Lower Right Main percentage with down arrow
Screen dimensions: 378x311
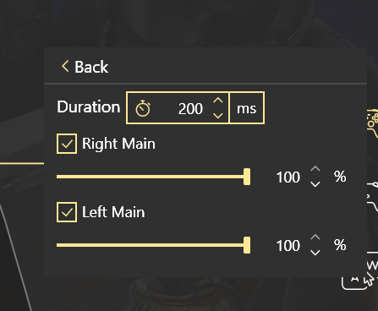[x=315, y=184]
